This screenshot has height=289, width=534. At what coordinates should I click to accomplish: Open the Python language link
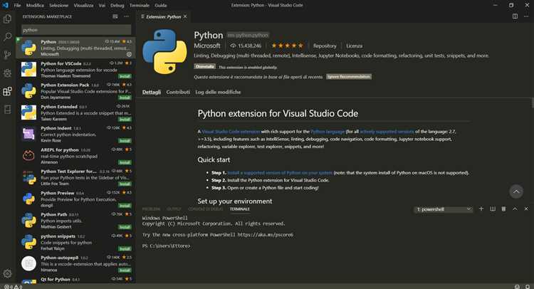pyautogui.click(x=328, y=132)
